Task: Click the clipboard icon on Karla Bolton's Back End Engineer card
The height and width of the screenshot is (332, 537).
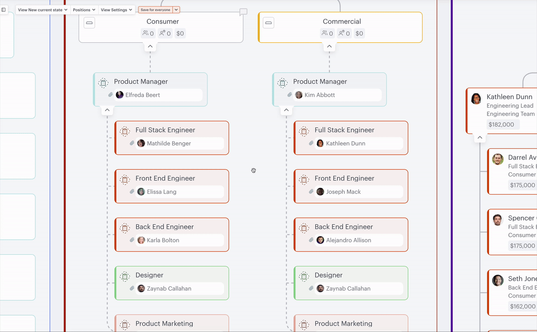Action: pos(125,228)
